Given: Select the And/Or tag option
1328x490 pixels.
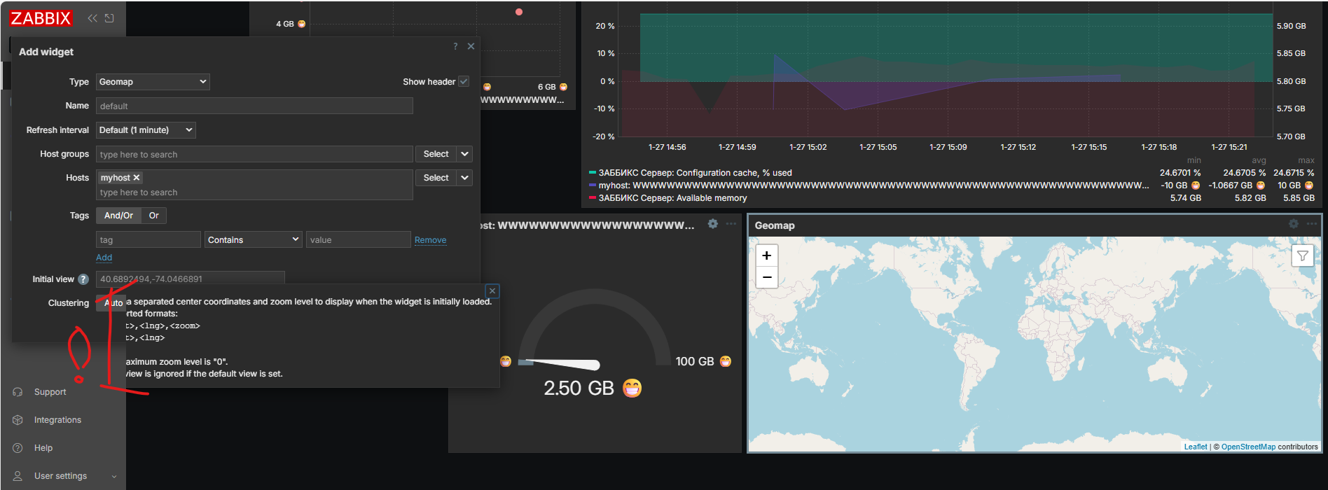Looking at the screenshot, I should tap(118, 216).
